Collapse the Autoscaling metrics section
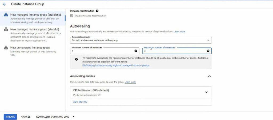This screenshot has height=120, width=273. click(209, 76)
